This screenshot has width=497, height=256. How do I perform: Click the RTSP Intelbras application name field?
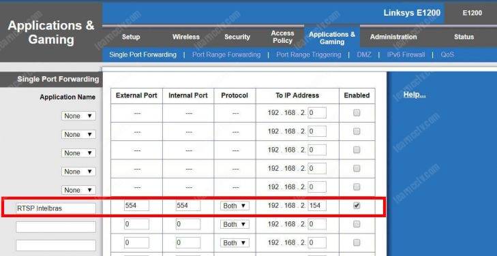point(56,208)
